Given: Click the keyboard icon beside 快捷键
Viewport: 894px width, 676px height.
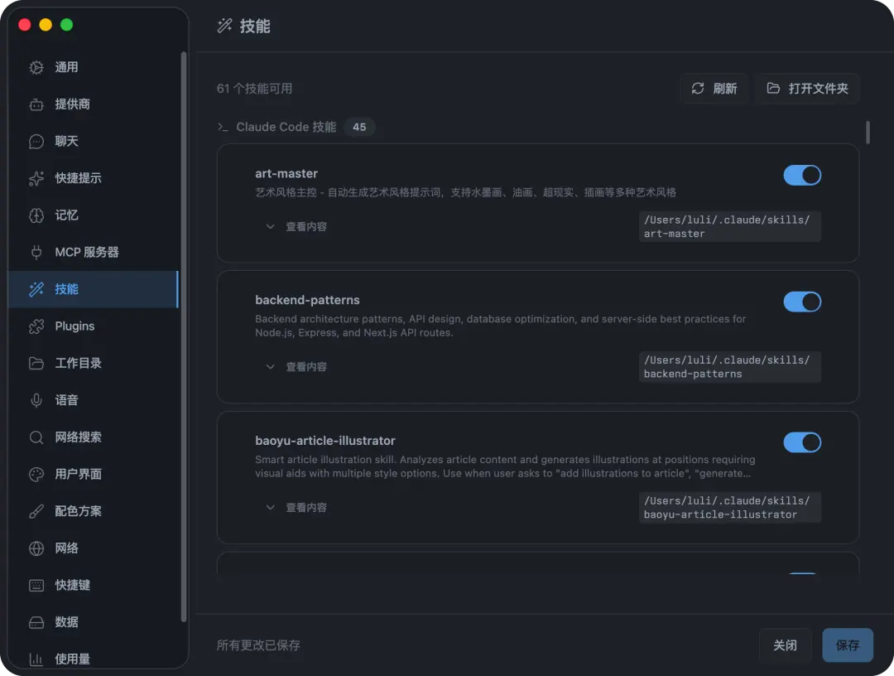Looking at the screenshot, I should 36,586.
